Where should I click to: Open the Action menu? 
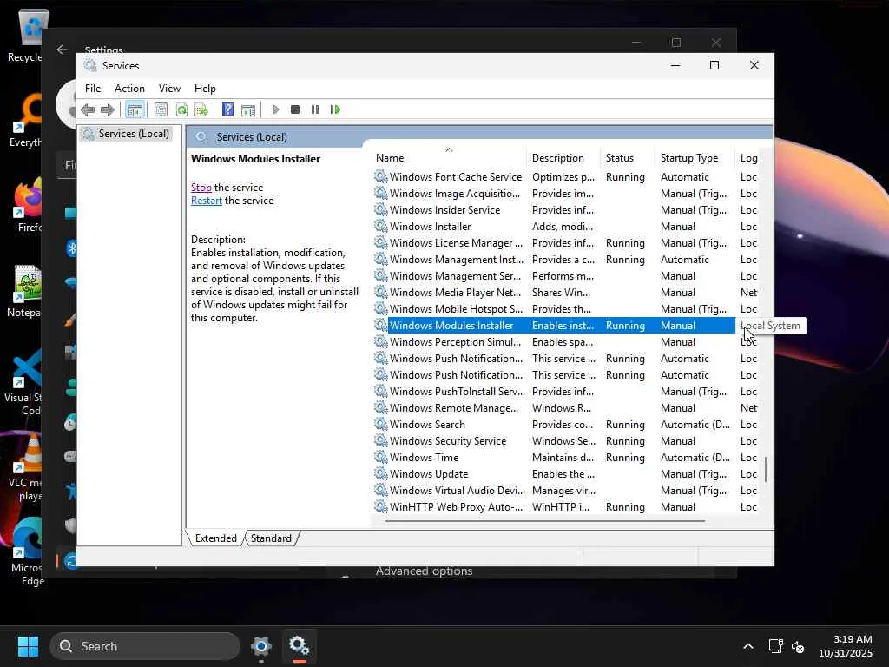(x=129, y=89)
